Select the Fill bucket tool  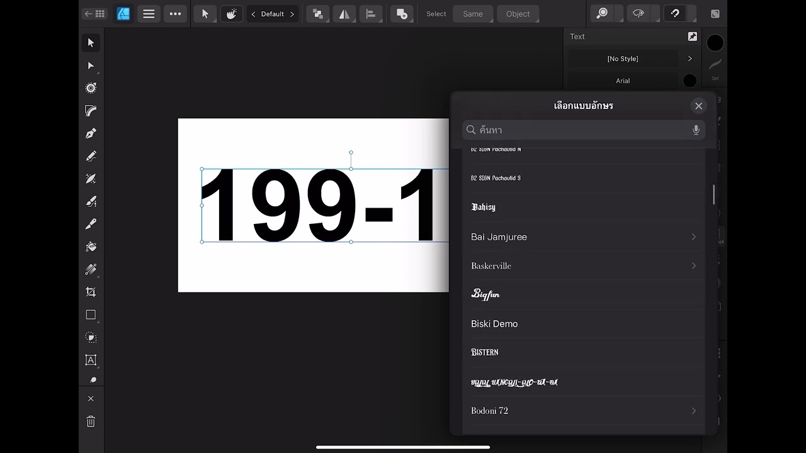pos(91,247)
